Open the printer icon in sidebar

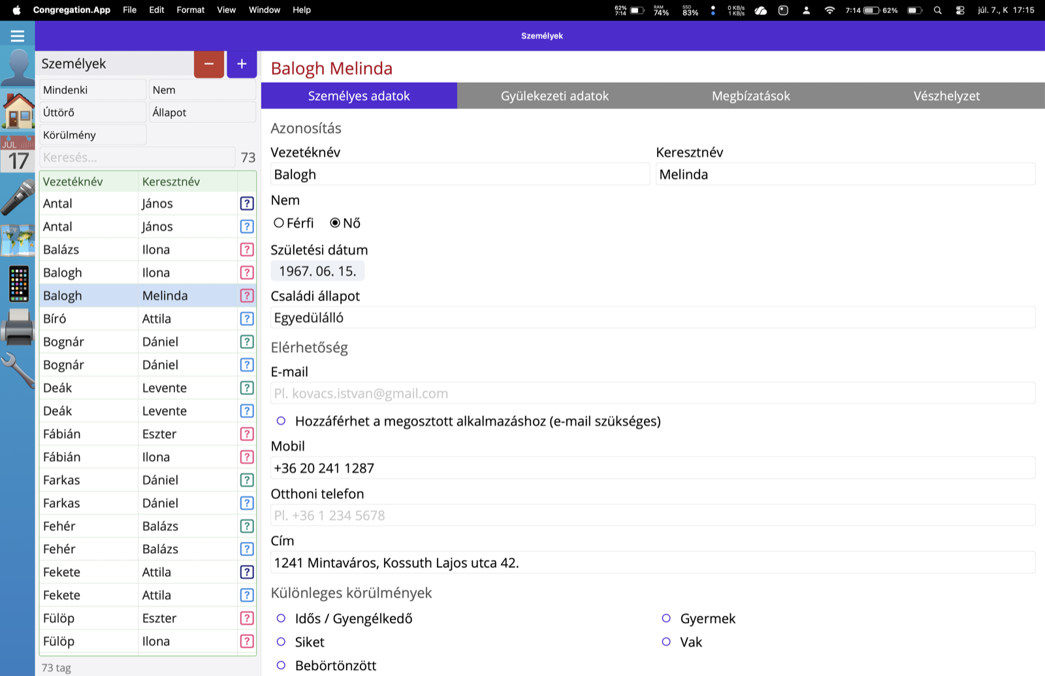18,327
